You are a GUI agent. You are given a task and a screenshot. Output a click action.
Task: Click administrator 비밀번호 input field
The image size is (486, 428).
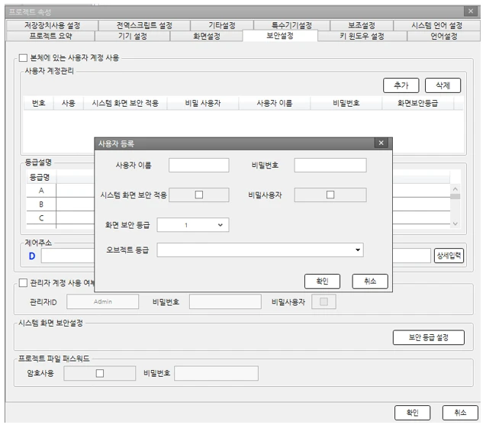click(x=225, y=301)
